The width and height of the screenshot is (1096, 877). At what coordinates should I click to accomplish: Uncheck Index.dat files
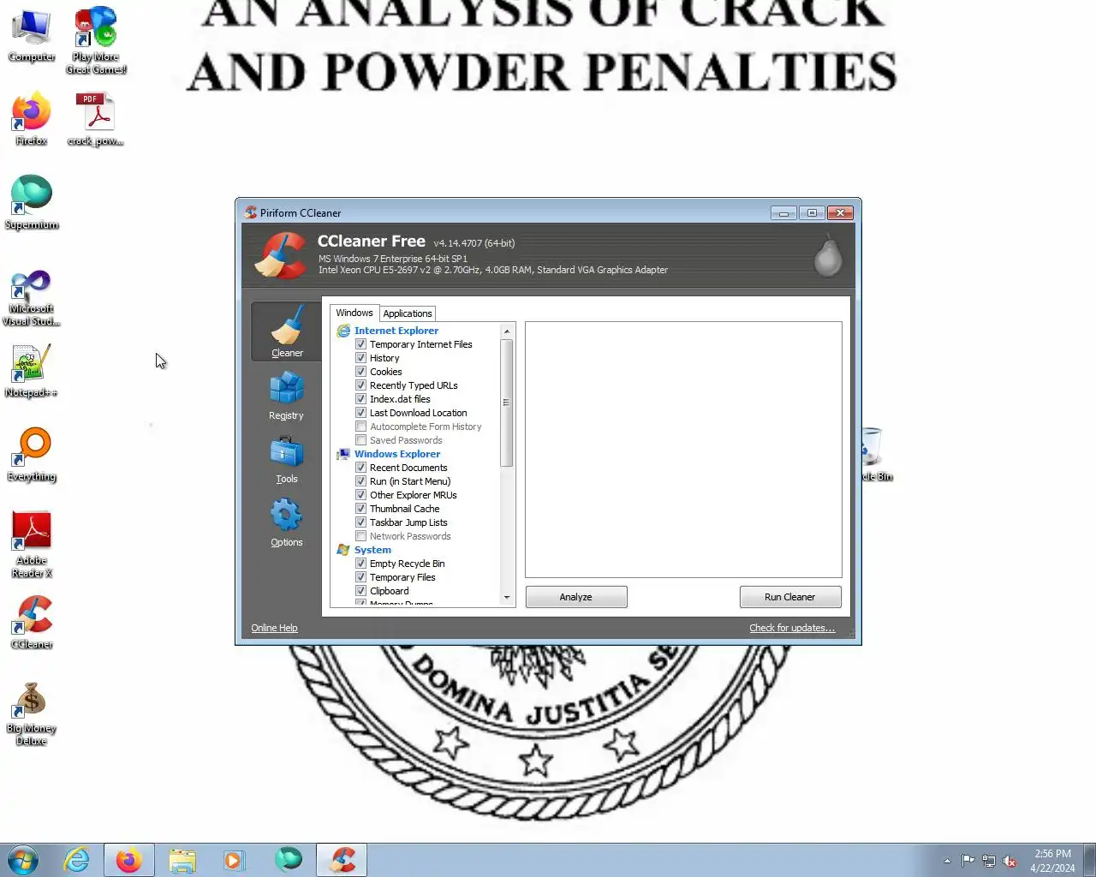pyautogui.click(x=361, y=399)
